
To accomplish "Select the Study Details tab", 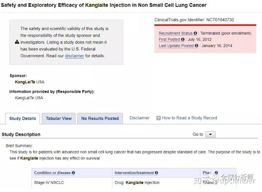I will coord(23,119).
